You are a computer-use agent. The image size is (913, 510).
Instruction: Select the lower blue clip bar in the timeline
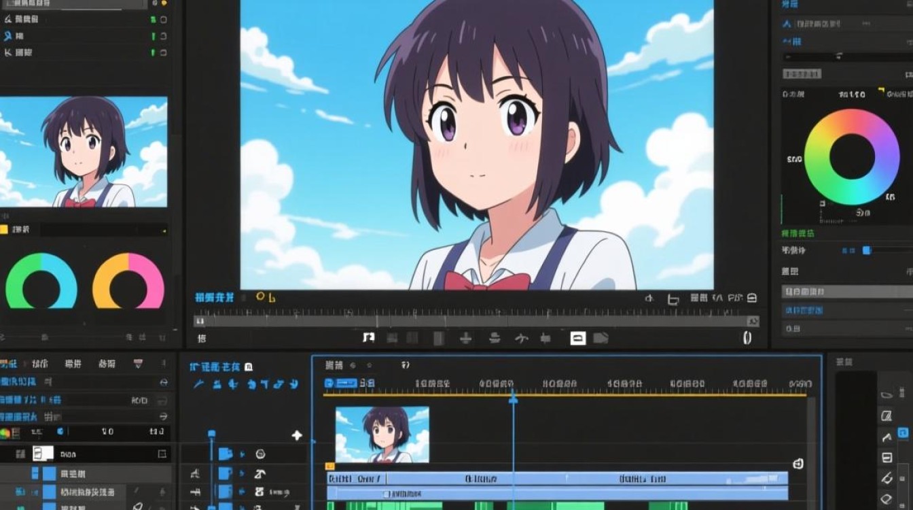(x=557, y=494)
